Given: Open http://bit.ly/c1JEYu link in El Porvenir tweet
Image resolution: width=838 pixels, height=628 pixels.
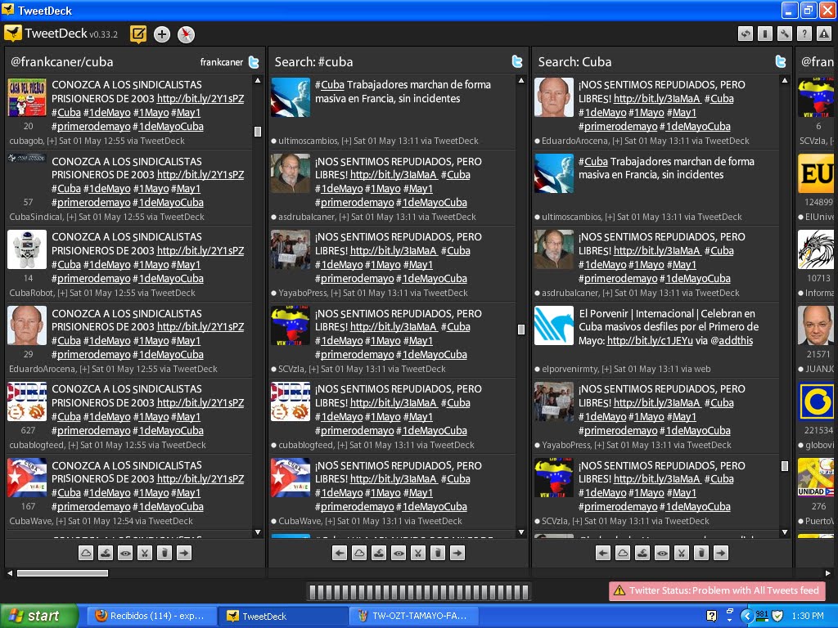Looking at the screenshot, I should point(650,341).
